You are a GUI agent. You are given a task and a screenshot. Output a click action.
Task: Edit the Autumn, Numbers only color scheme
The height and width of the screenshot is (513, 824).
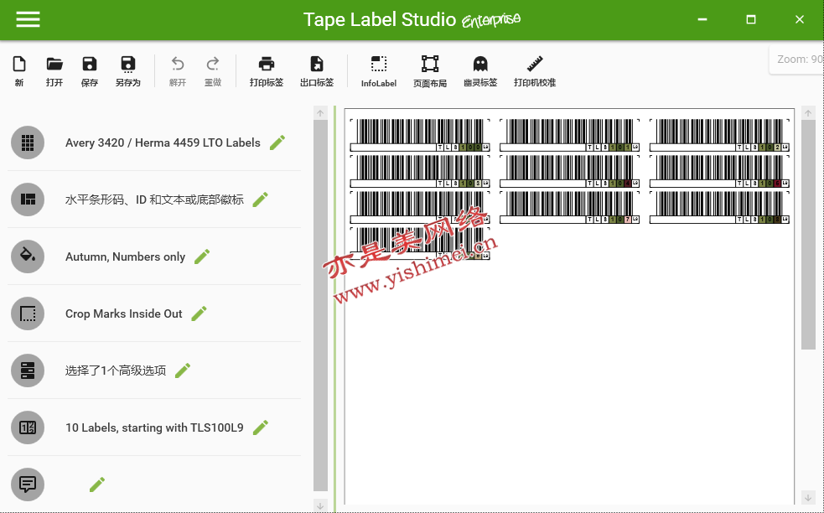pos(202,256)
